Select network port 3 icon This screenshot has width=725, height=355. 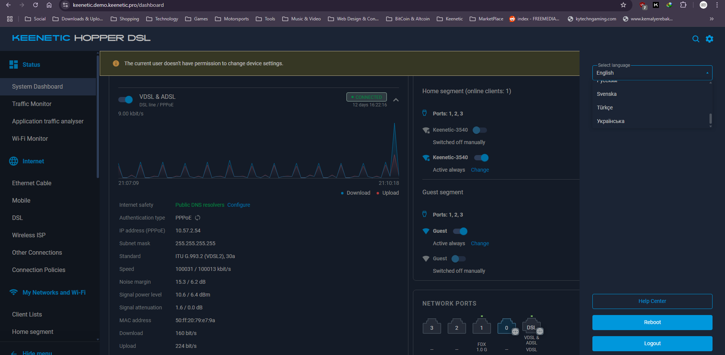click(432, 327)
